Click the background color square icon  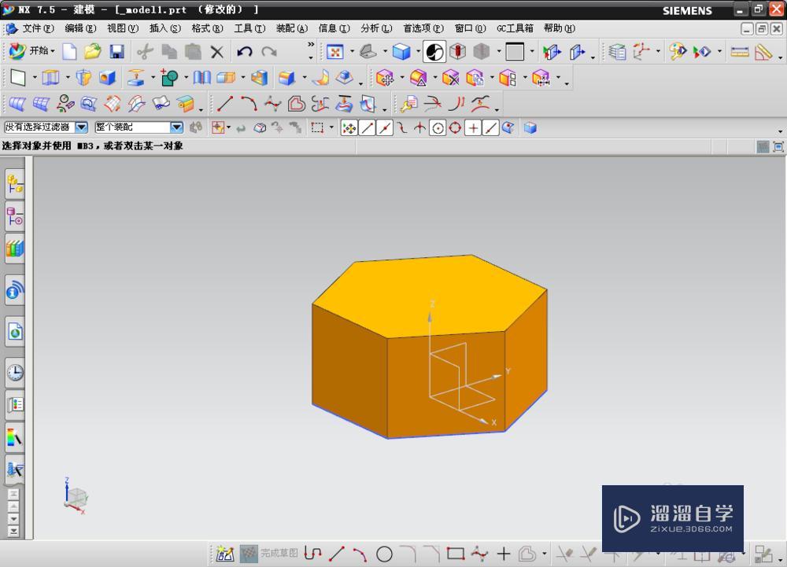coord(515,52)
